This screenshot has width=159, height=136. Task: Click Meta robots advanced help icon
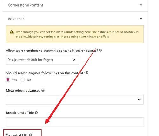(43, 90)
